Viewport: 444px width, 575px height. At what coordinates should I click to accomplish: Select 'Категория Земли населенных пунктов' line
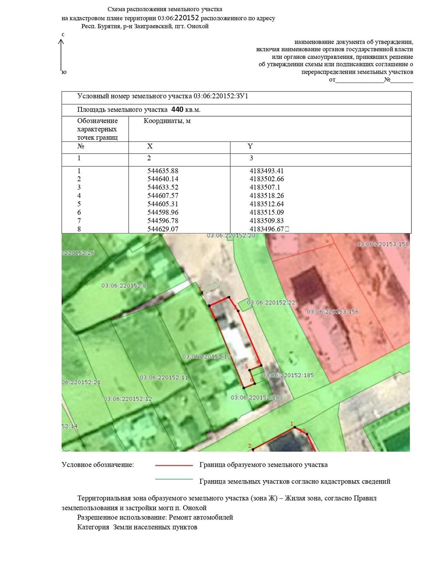[x=137, y=527]
